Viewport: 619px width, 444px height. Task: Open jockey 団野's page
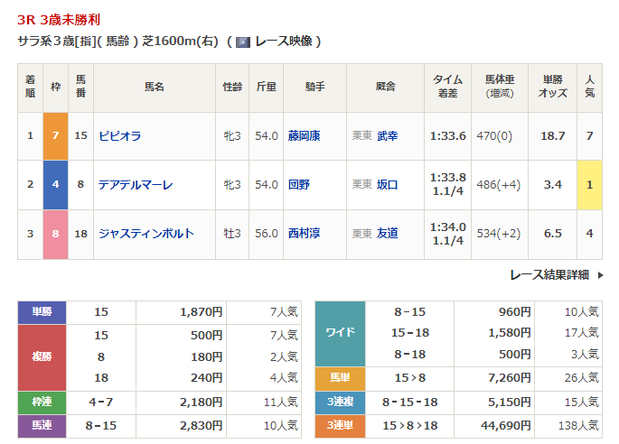(x=297, y=185)
